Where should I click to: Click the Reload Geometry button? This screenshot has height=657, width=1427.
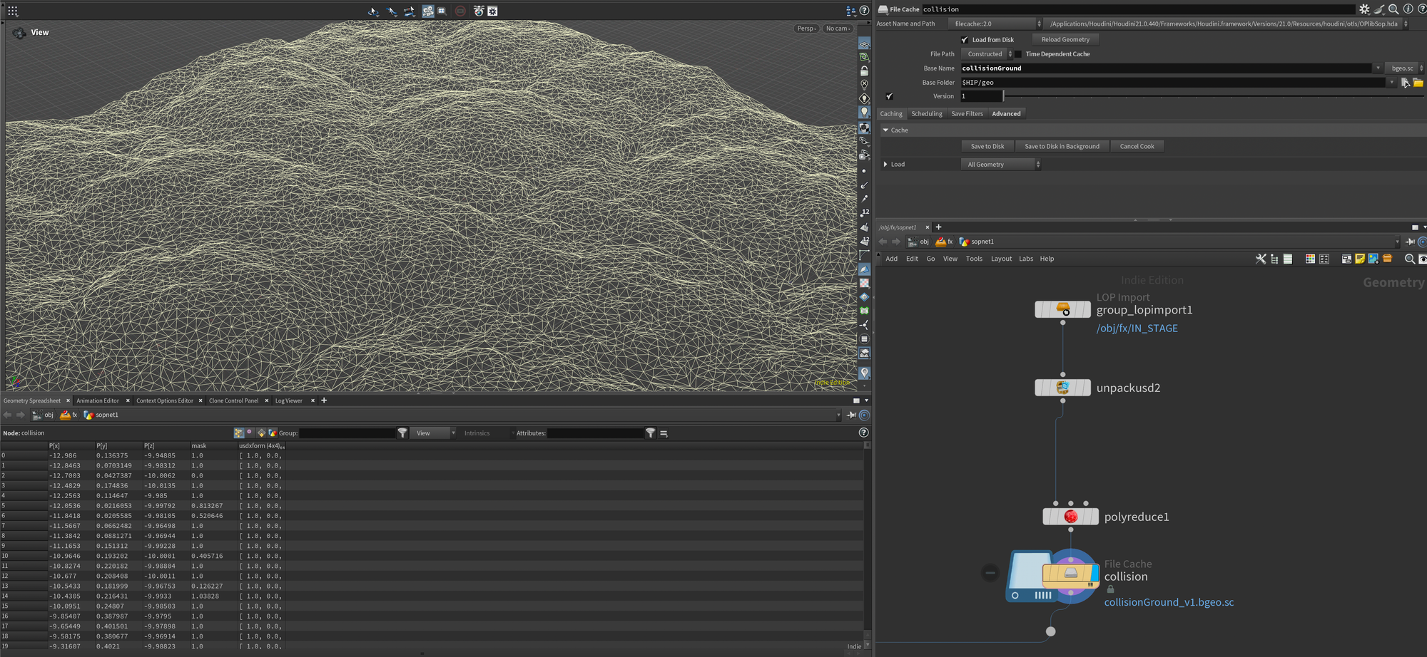1065,40
